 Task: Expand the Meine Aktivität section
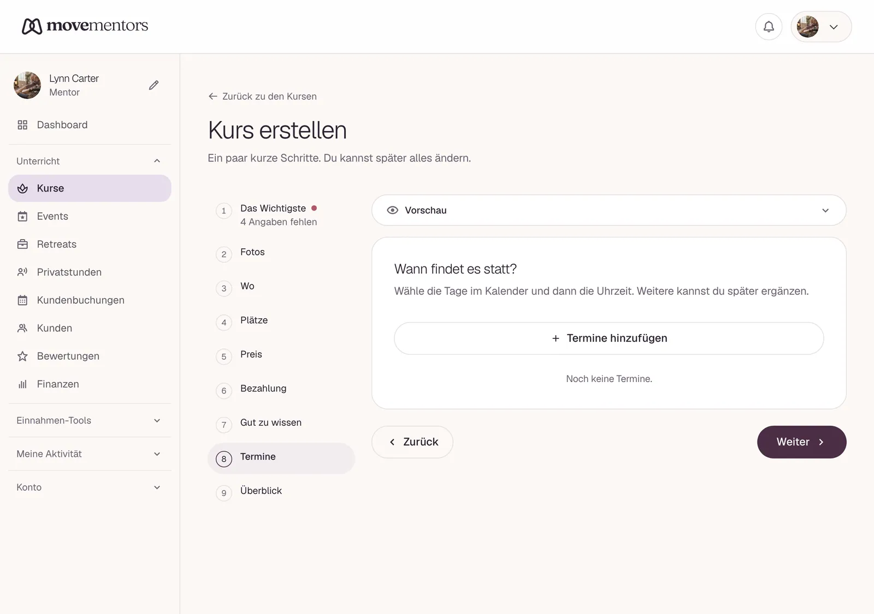90,454
